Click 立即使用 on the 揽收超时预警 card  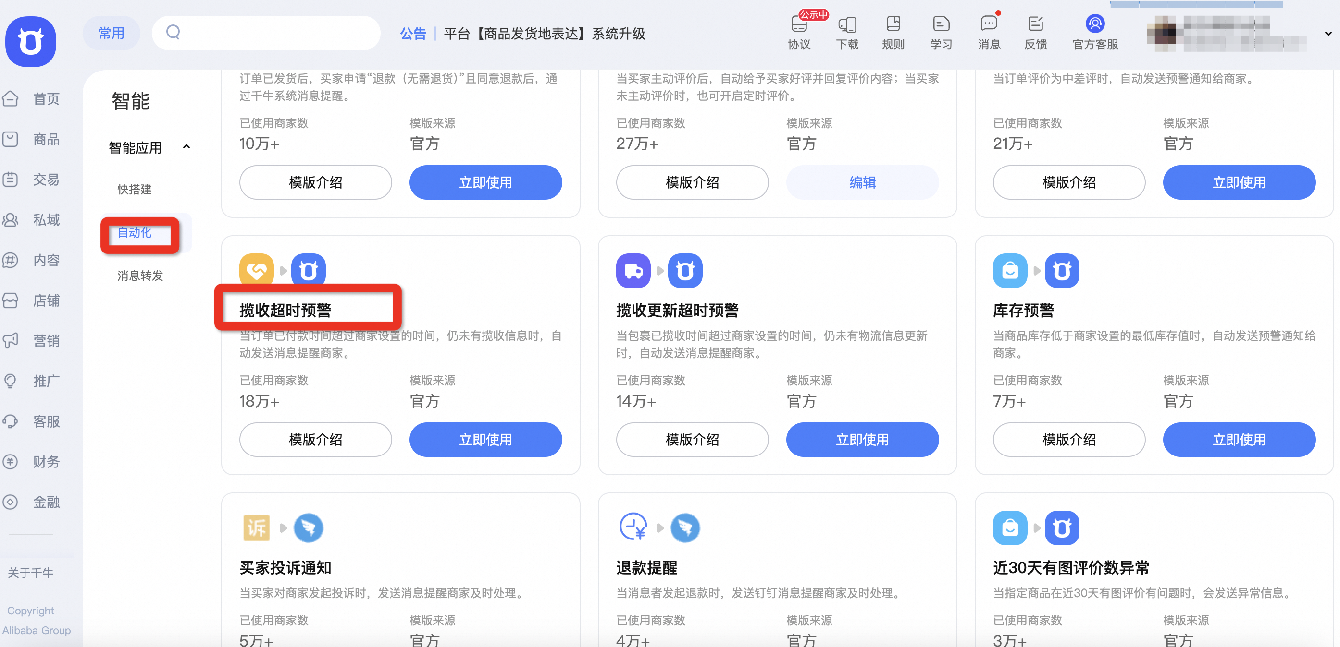pos(485,439)
